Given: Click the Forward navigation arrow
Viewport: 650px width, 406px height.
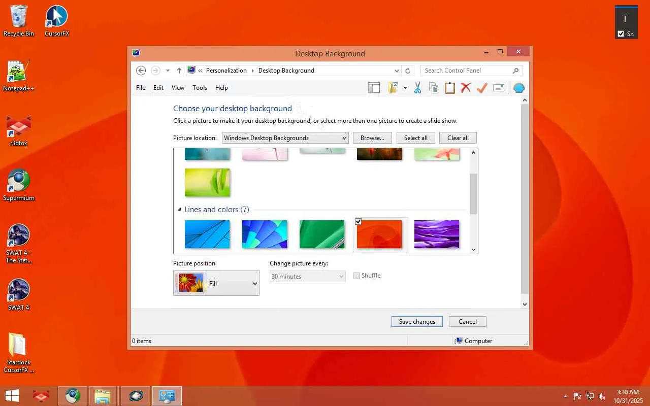Looking at the screenshot, I should pos(156,71).
